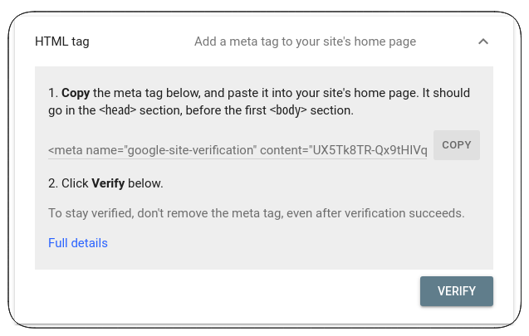Select the google-site-verification meta tag field
The width and height of the screenshot is (529, 336).
point(238,150)
